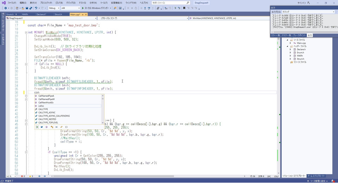Click the comment selection toolbar icon

click(175, 8)
